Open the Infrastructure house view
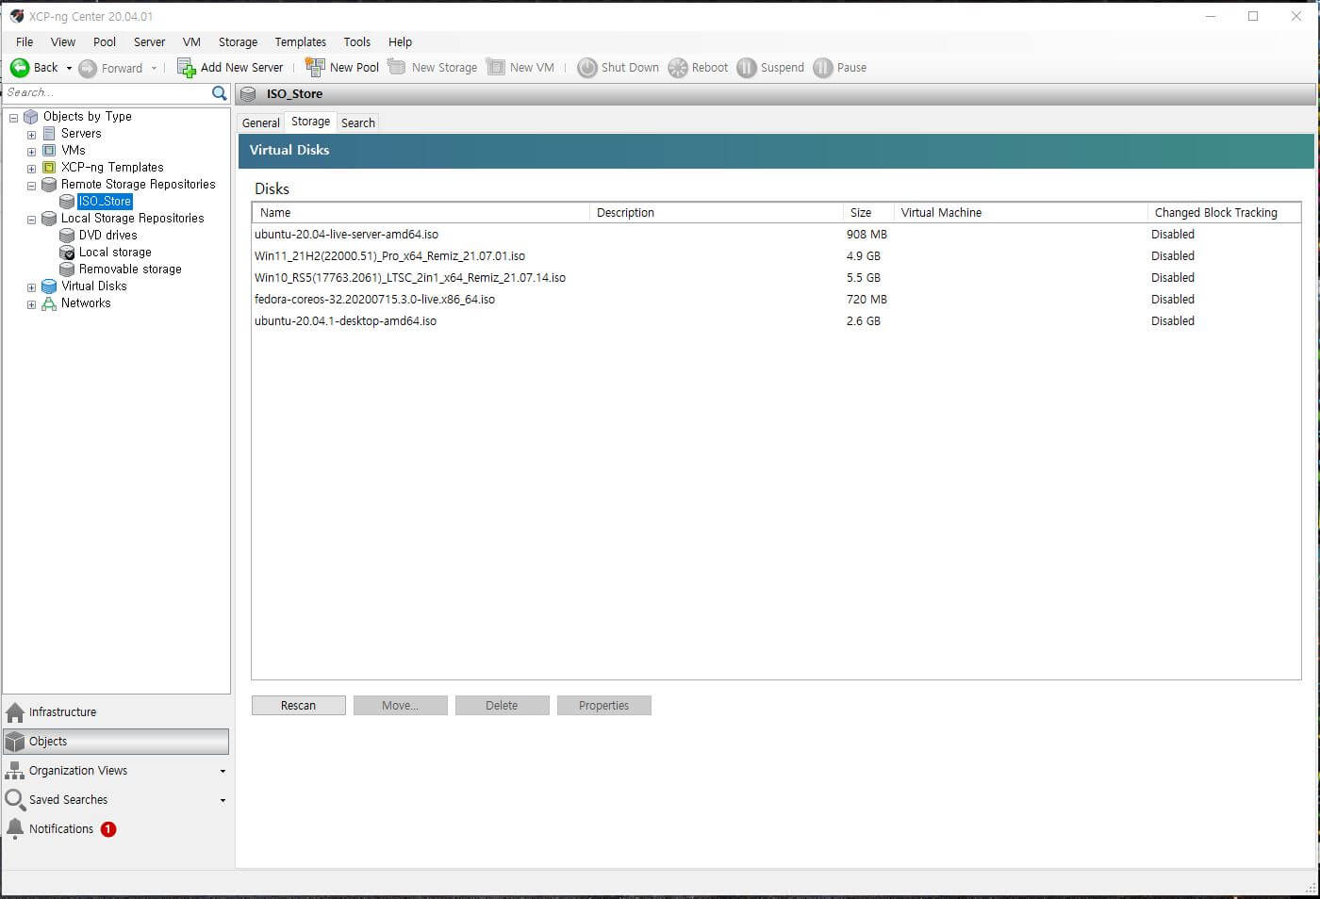The image size is (1320, 899). coord(15,712)
